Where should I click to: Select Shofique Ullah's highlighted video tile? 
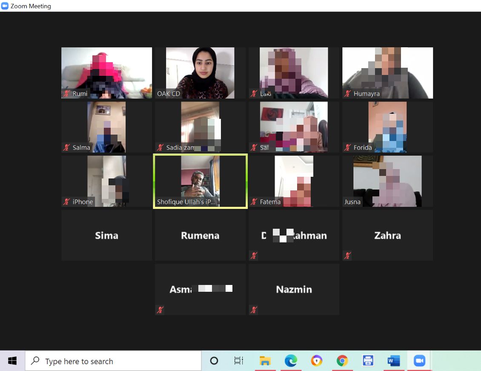click(200, 181)
